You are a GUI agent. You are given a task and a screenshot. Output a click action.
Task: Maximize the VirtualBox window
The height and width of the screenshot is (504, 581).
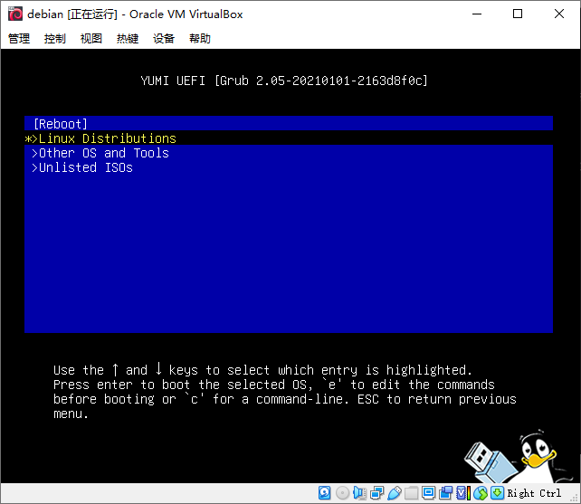pyautogui.click(x=518, y=14)
